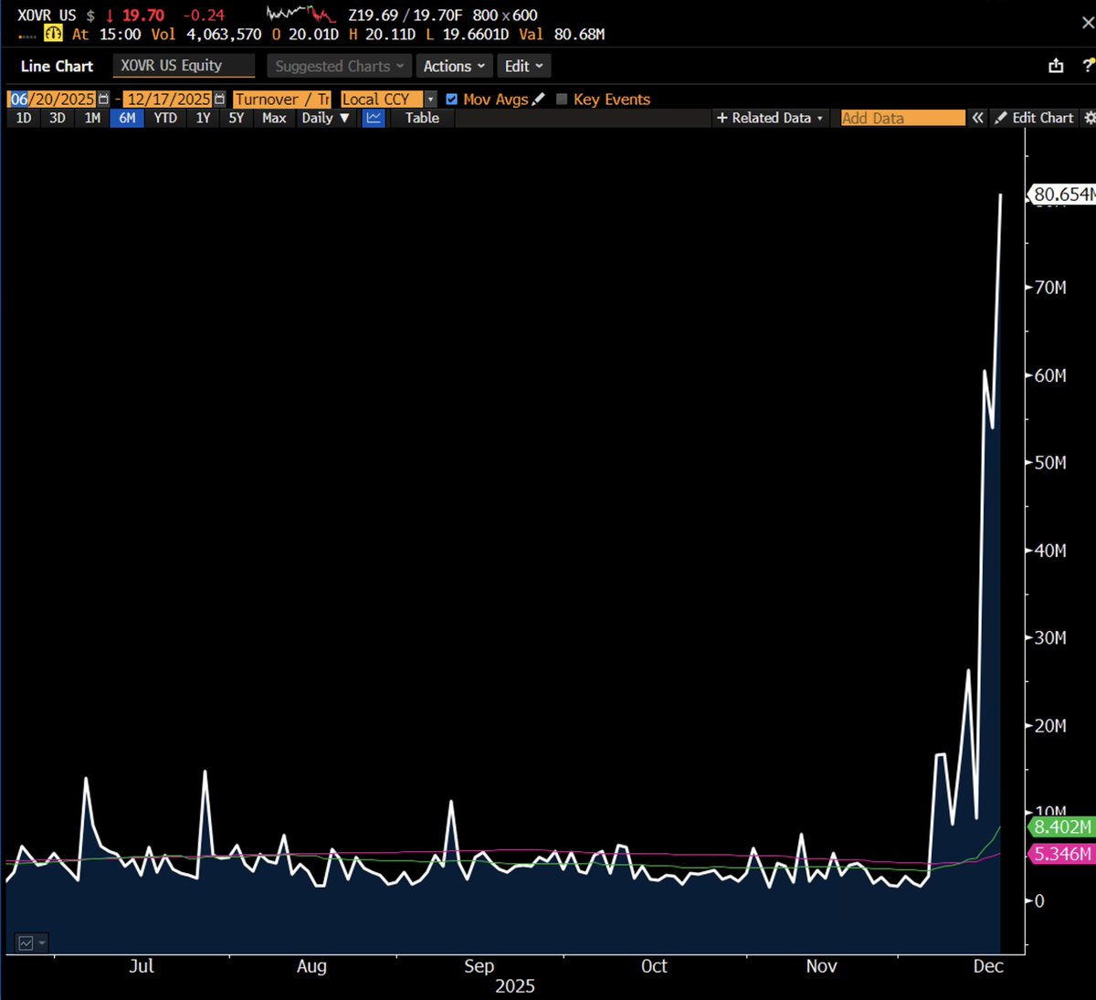Screen dimensions: 1096x1000
Task: Enable the Key Events checkbox
Action: pyautogui.click(x=562, y=100)
